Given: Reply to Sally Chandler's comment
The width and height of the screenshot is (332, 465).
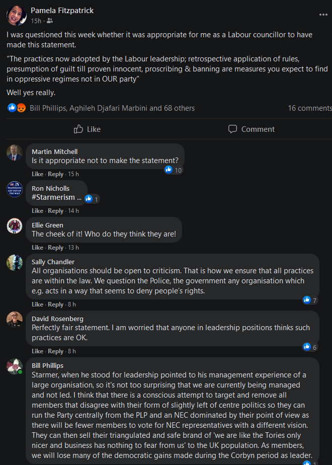Looking at the screenshot, I should click(x=55, y=304).
